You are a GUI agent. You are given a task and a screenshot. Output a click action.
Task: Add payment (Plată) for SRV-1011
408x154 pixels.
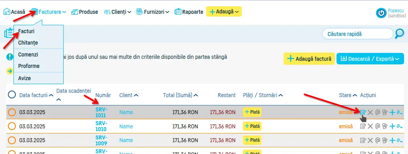click(x=252, y=112)
